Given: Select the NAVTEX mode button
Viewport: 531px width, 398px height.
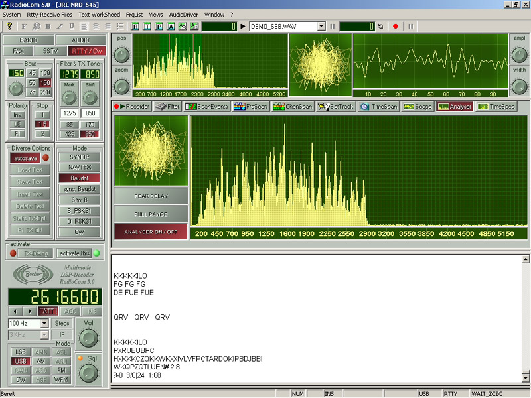Looking at the screenshot, I should tap(80, 167).
